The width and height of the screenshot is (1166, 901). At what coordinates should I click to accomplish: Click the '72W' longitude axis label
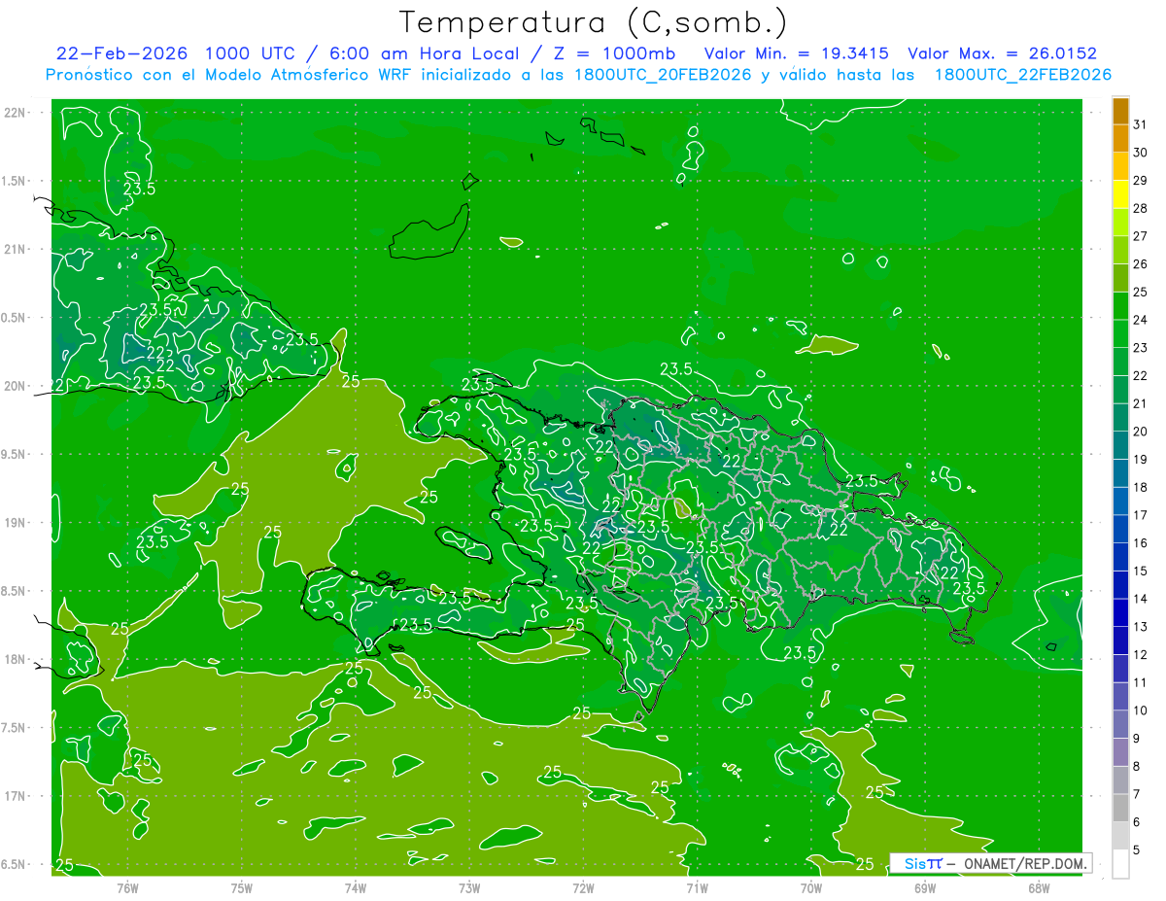click(583, 887)
